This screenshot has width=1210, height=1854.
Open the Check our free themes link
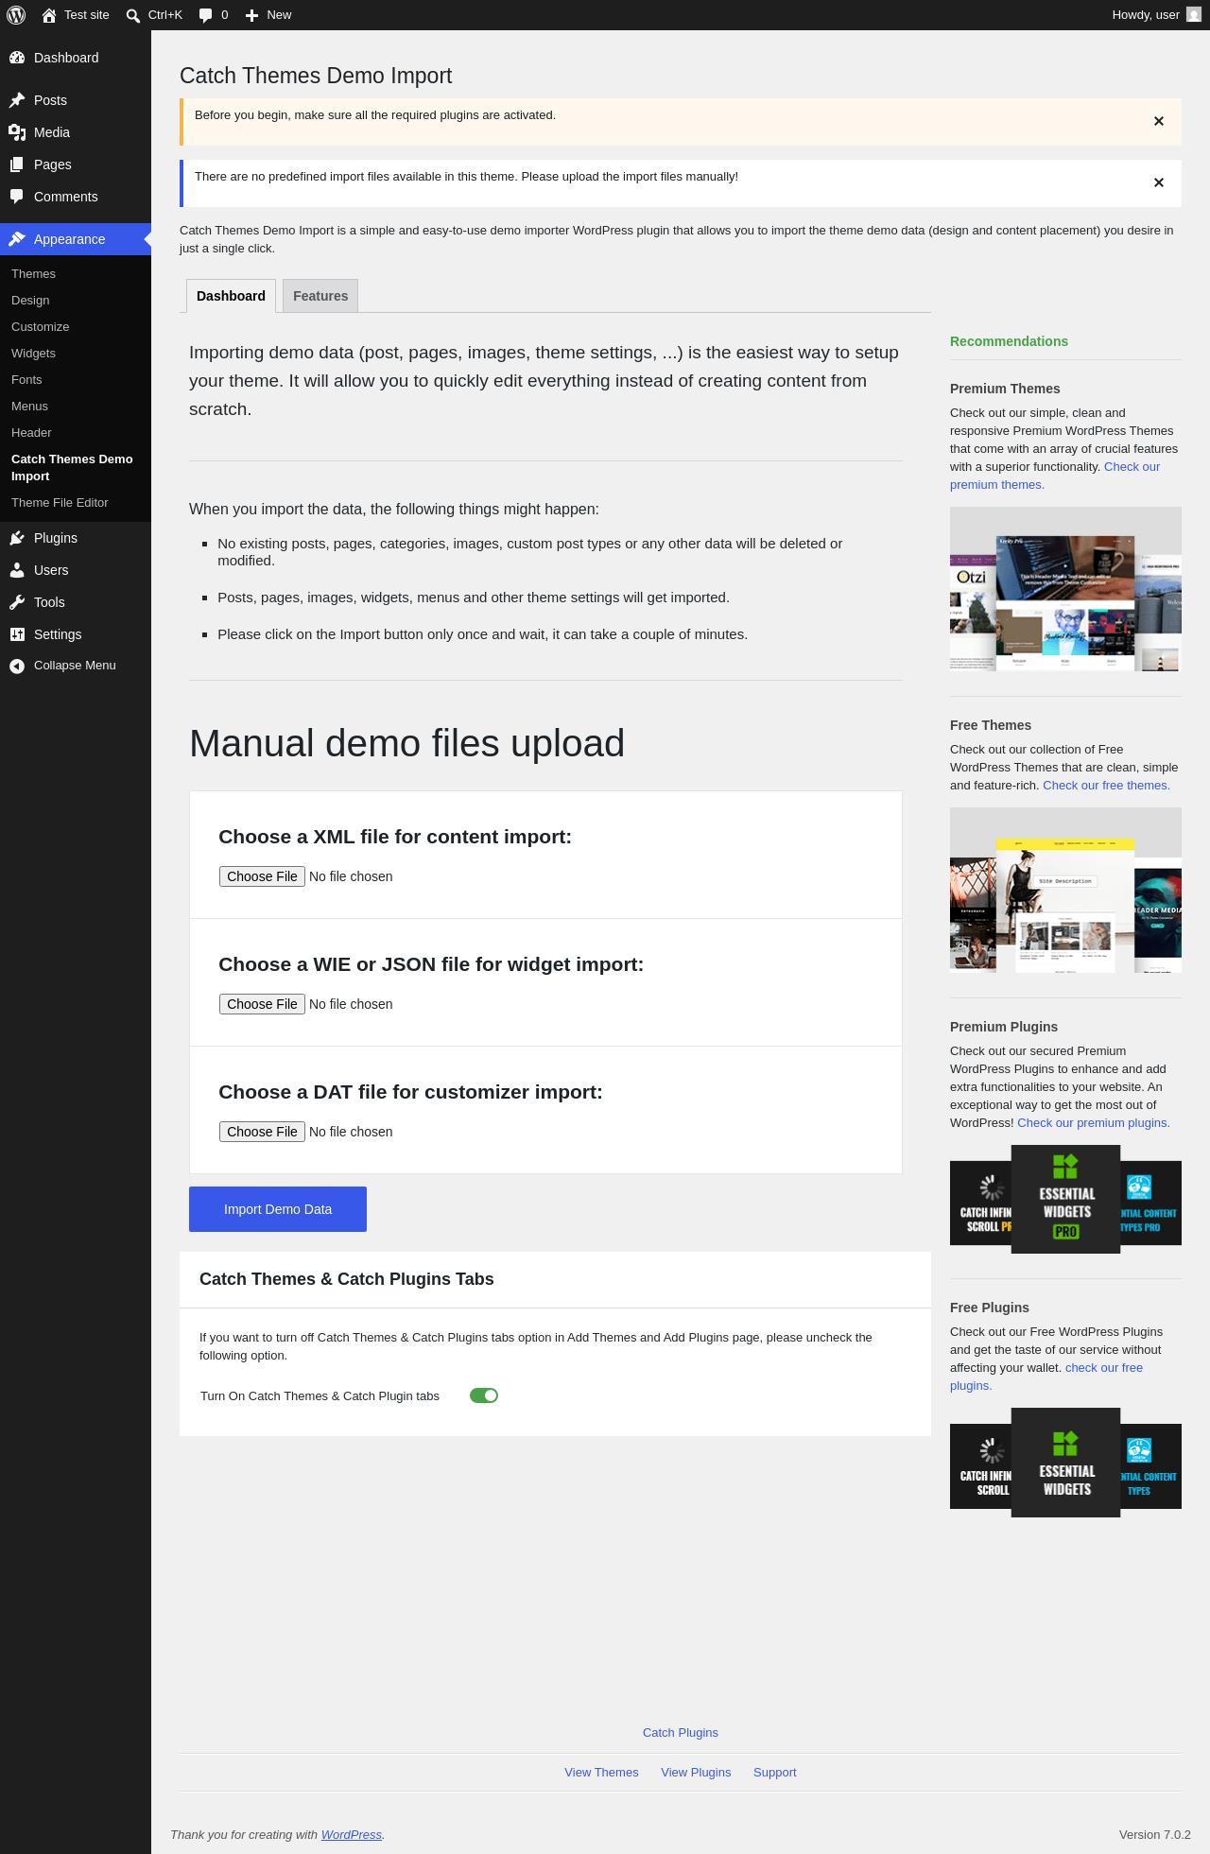pyautogui.click(x=1106, y=786)
